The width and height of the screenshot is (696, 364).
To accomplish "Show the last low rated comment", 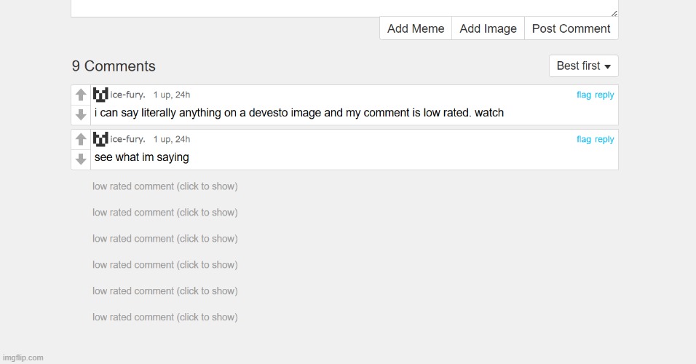I will tap(165, 317).
